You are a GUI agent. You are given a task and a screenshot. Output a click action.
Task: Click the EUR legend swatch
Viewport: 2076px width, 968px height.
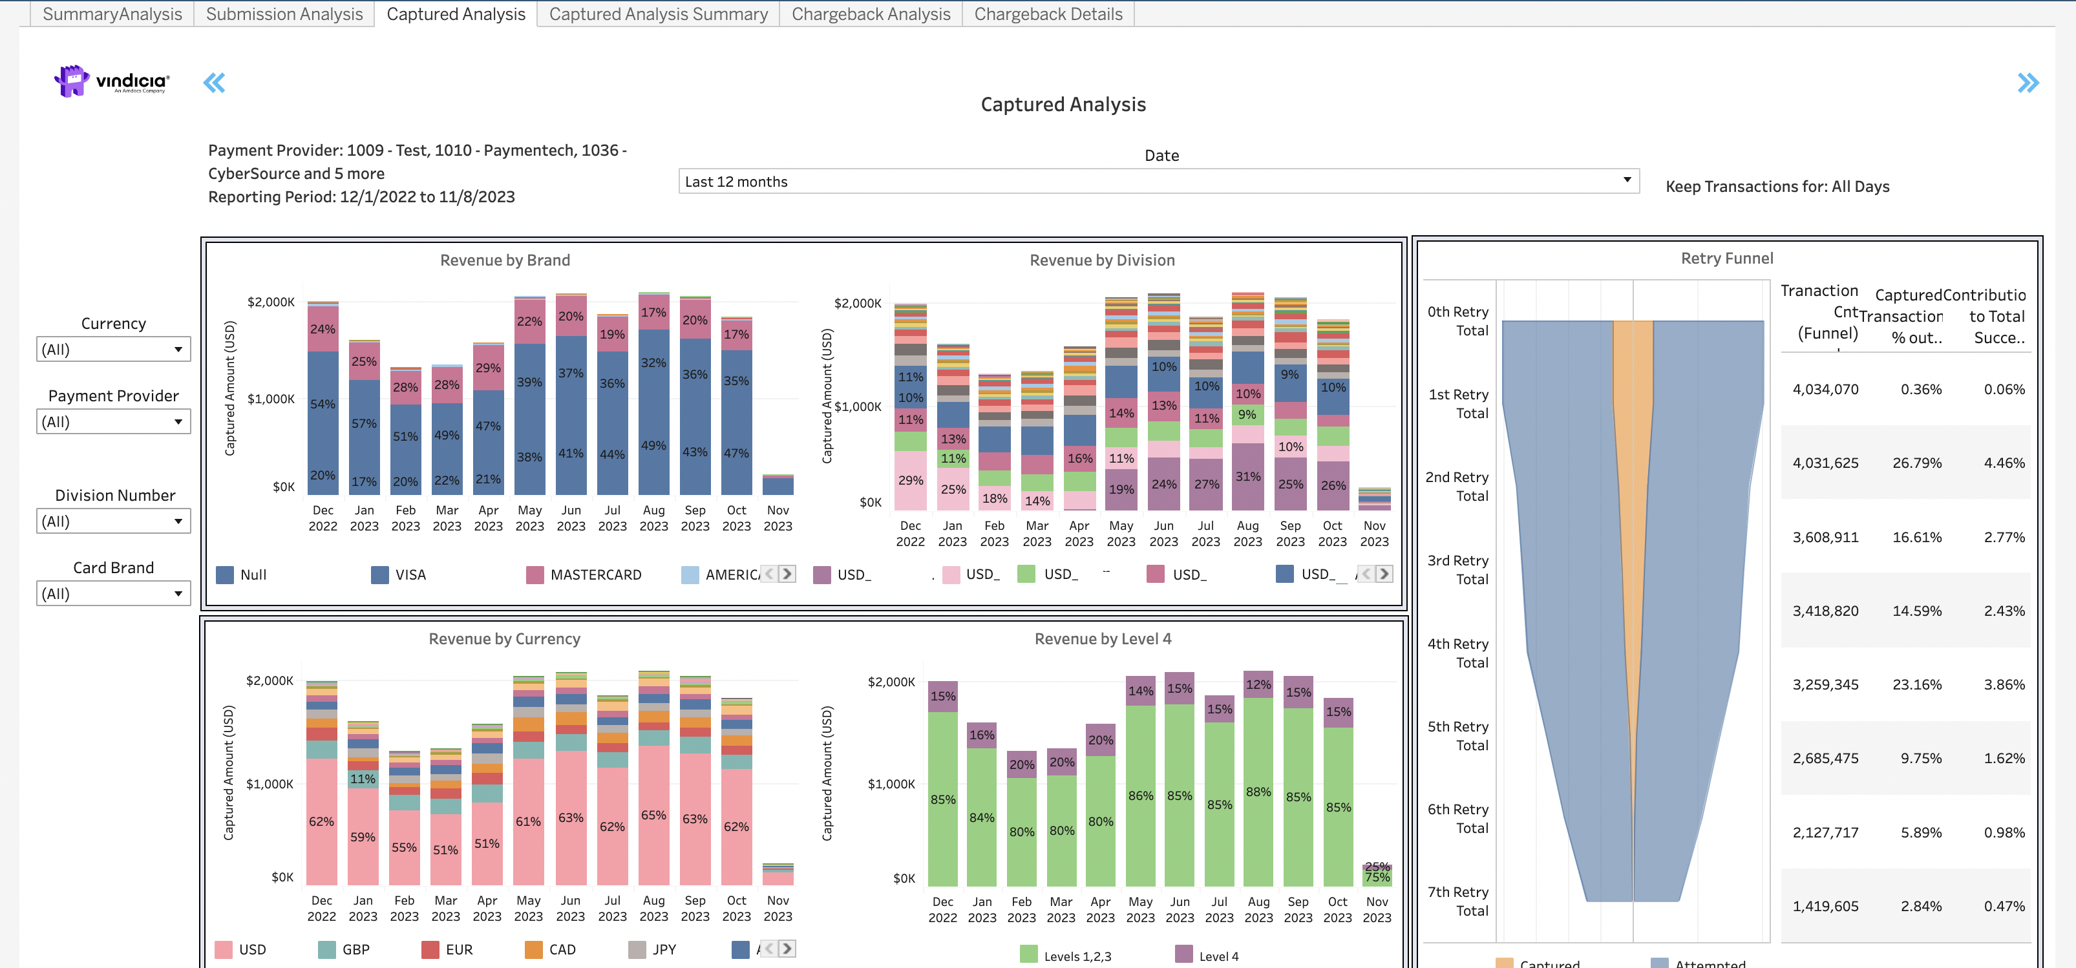click(430, 949)
